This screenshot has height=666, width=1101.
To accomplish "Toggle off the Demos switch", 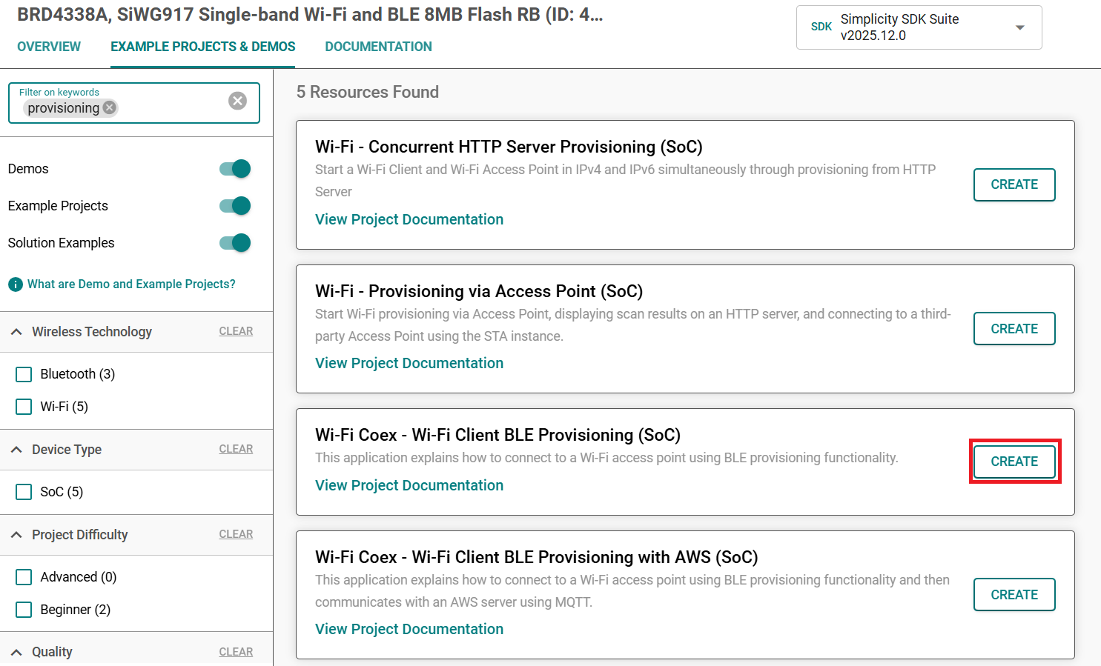I will pos(235,169).
